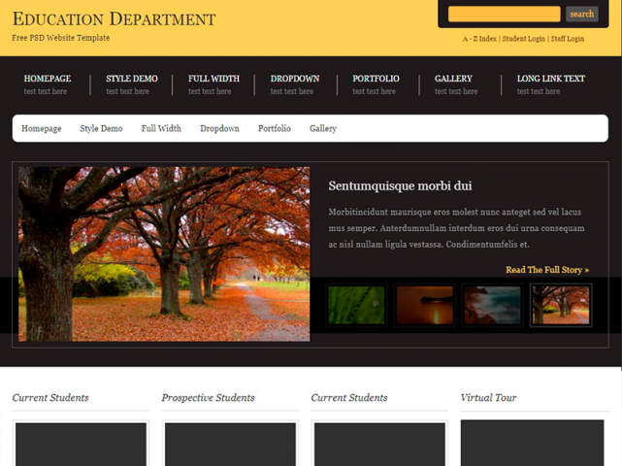Click the slide description paragraph text
622x466 pixels.
coord(456,228)
